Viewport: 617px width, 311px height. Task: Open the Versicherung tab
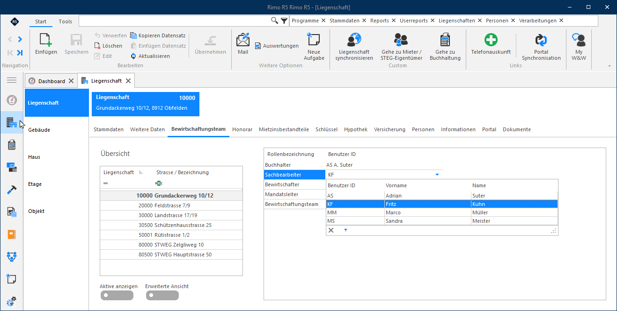(x=390, y=129)
